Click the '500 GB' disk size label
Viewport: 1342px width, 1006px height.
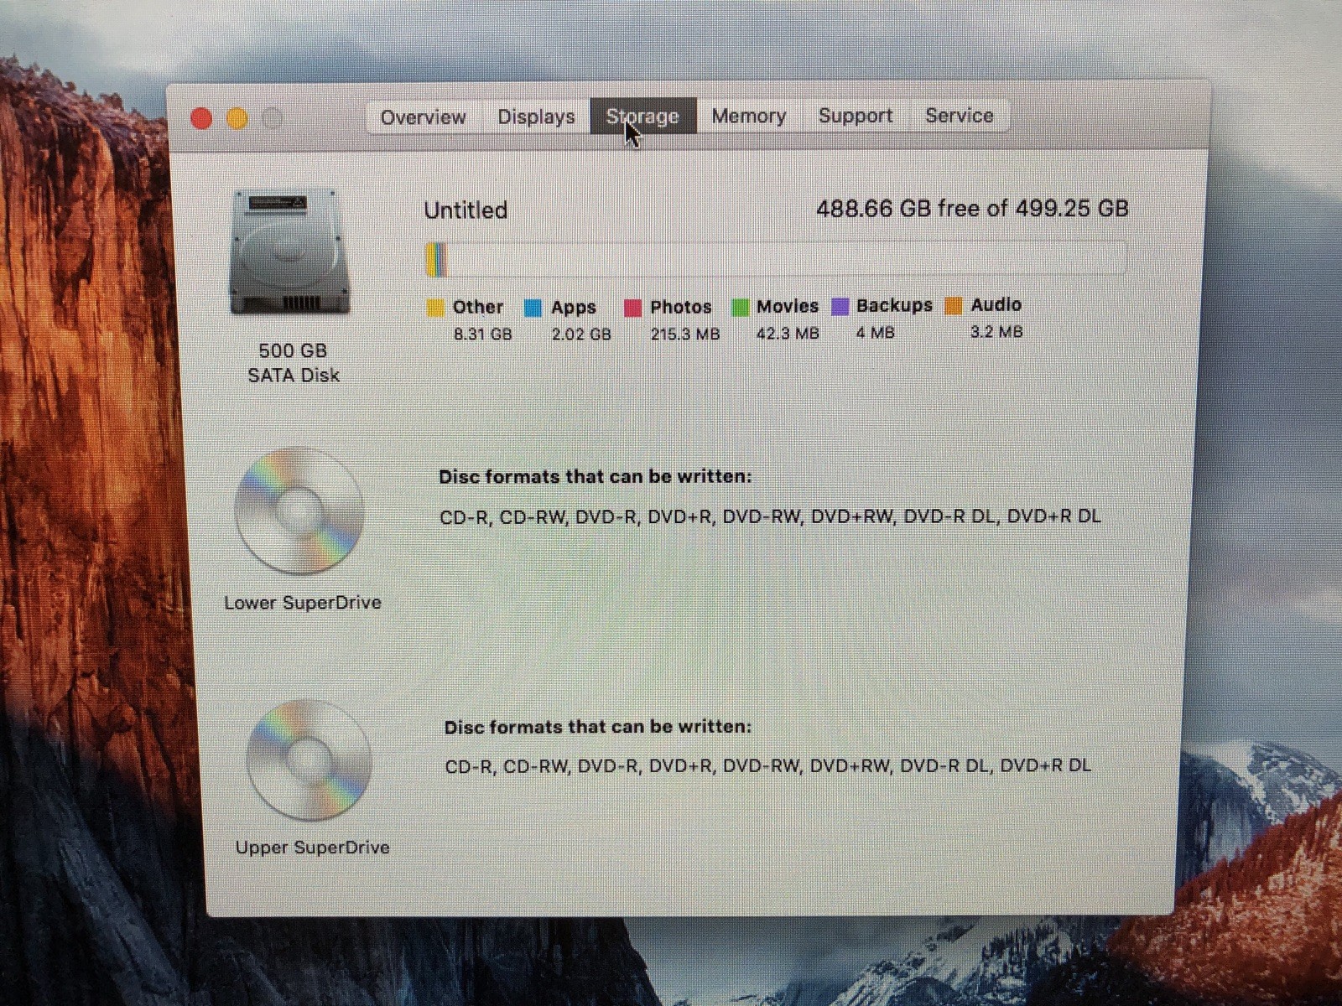click(293, 350)
